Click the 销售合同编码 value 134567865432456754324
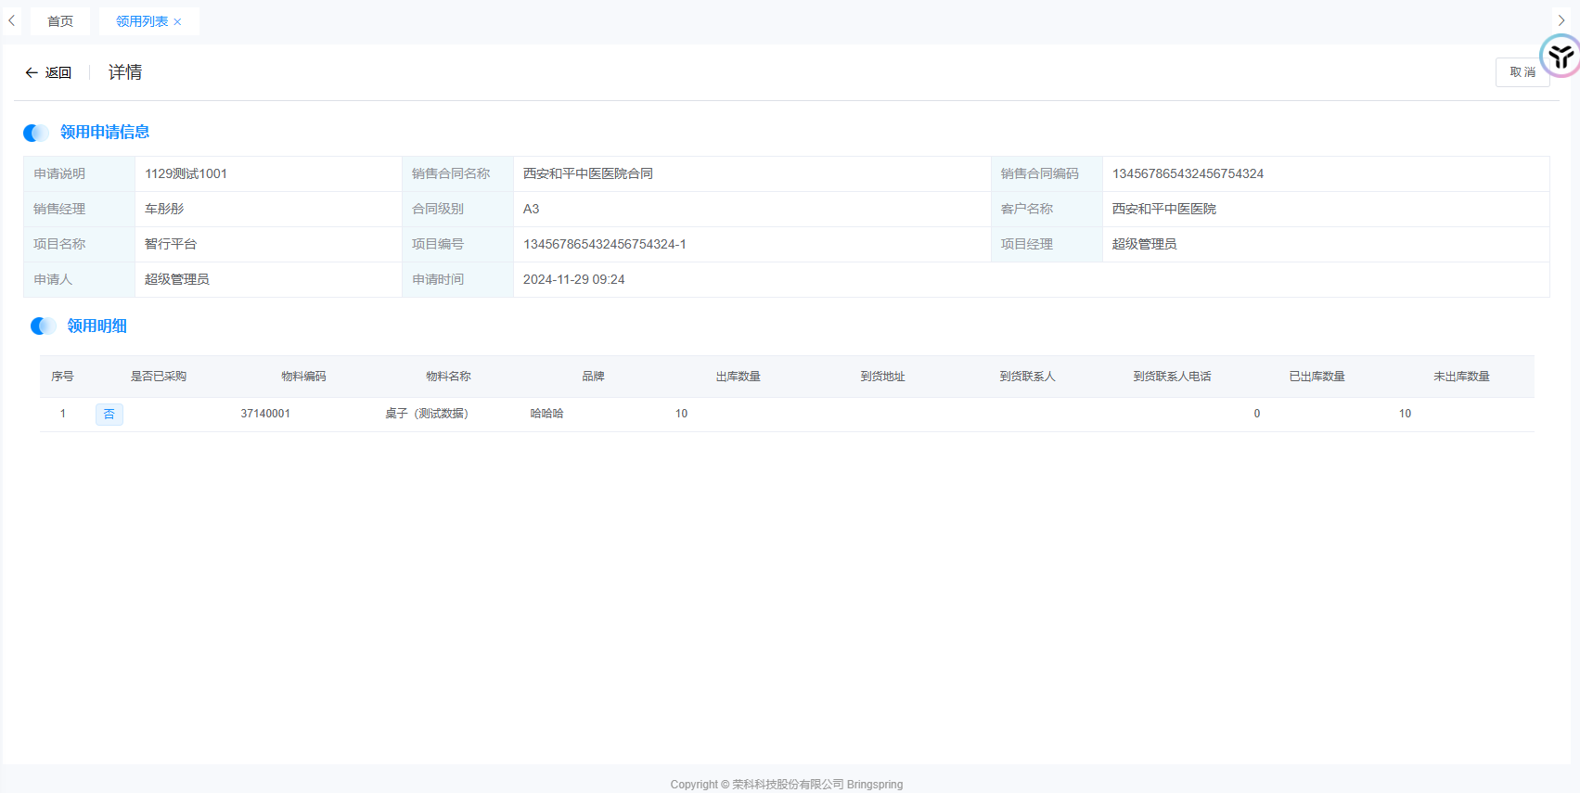1580x793 pixels. click(x=1188, y=174)
